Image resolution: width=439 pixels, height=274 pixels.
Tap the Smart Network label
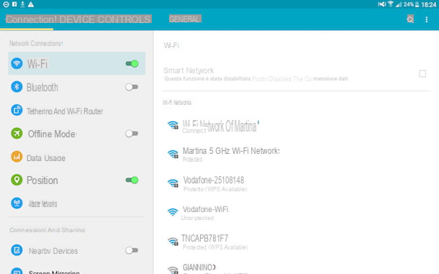coord(189,70)
